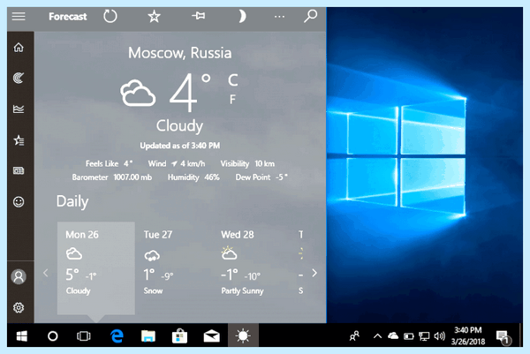530x354 pixels.
Task: Show next days in the Daily forecast
Action: click(x=314, y=273)
